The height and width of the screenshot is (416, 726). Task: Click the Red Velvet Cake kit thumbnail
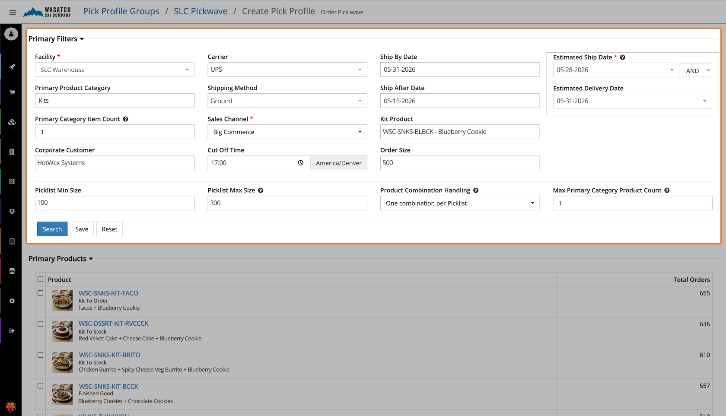(62, 331)
